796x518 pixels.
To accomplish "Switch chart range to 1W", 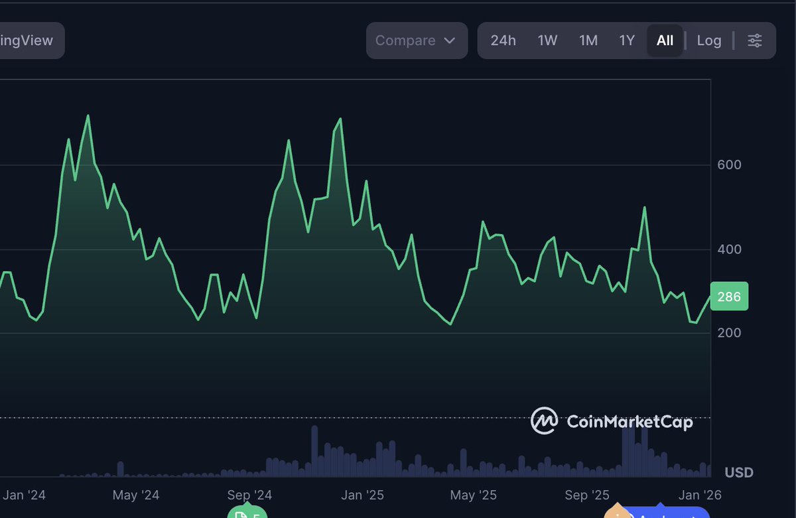I will point(547,40).
